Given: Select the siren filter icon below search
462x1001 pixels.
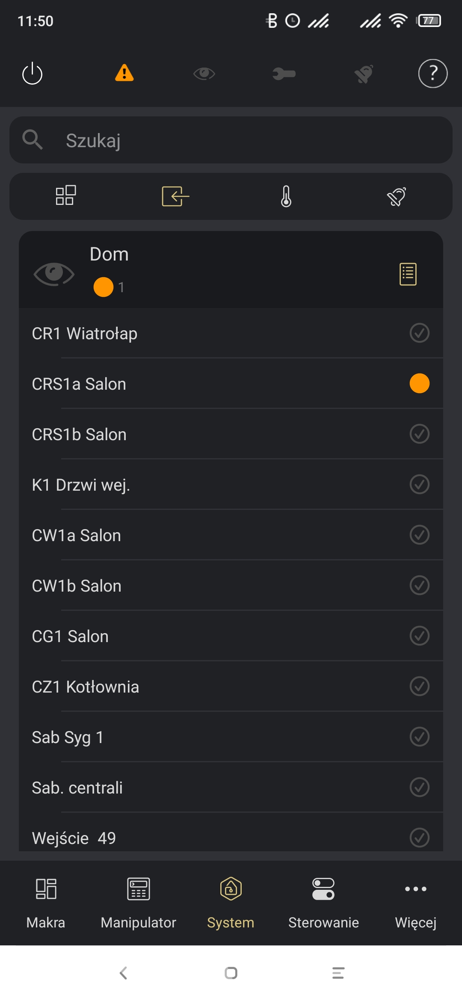Looking at the screenshot, I should coord(397,196).
